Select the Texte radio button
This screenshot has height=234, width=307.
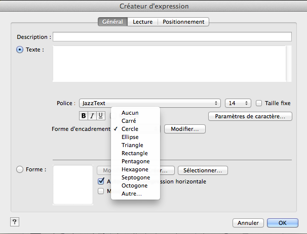pos(20,50)
